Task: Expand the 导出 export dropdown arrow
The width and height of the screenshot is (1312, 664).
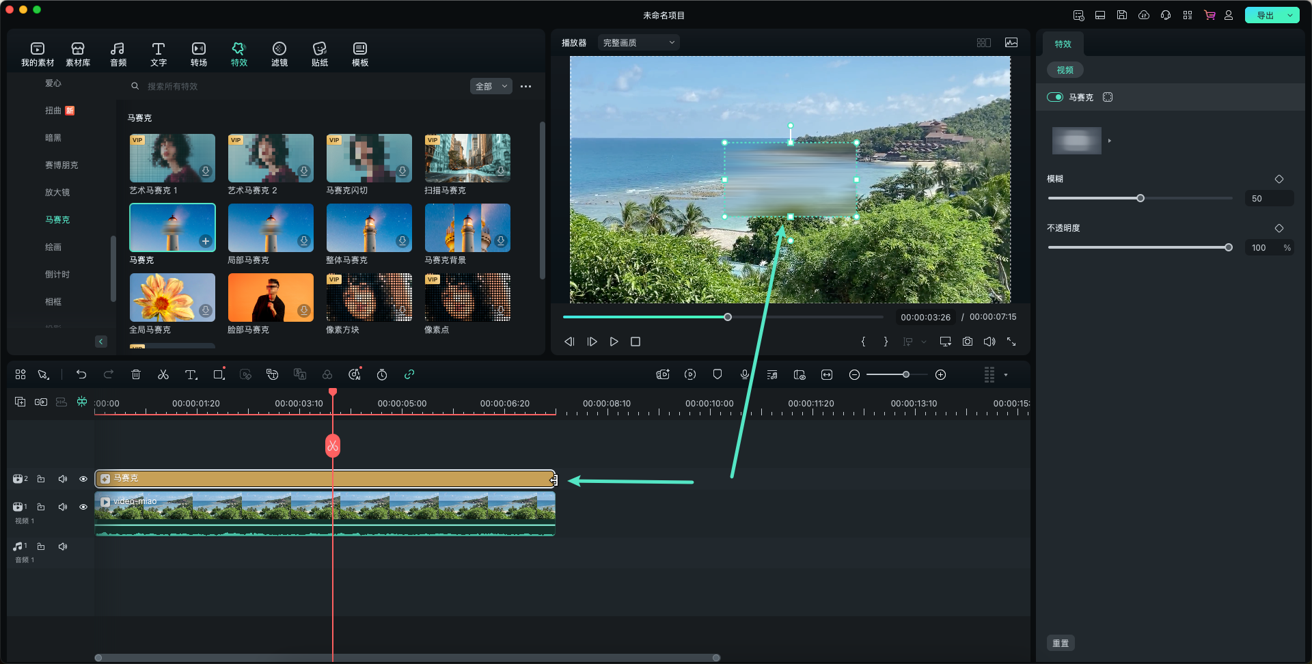Action: (1290, 15)
